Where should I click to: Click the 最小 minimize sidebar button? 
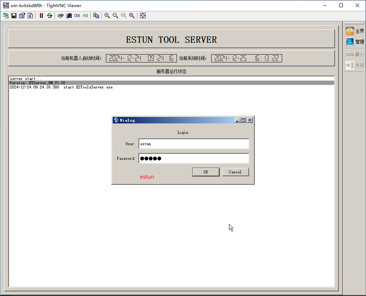click(x=355, y=55)
